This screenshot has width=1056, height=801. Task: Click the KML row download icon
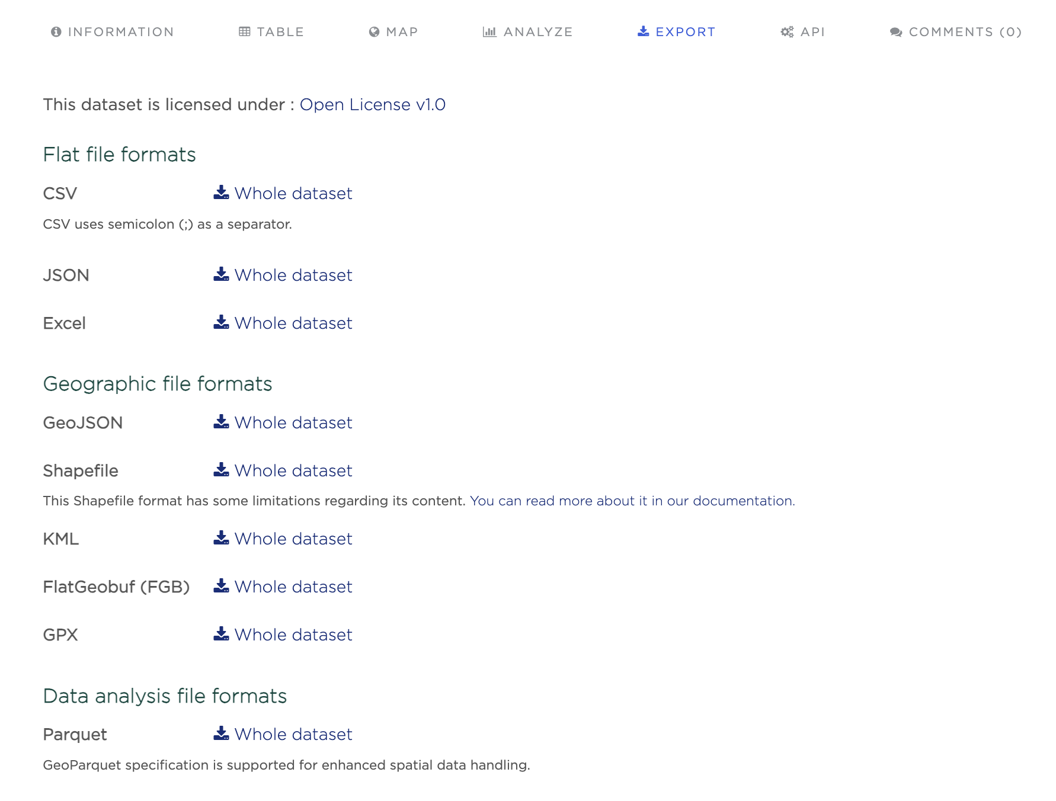coord(221,538)
